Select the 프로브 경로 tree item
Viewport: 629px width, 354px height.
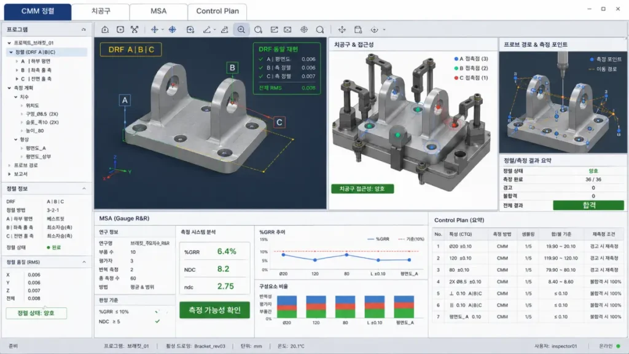click(x=26, y=165)
